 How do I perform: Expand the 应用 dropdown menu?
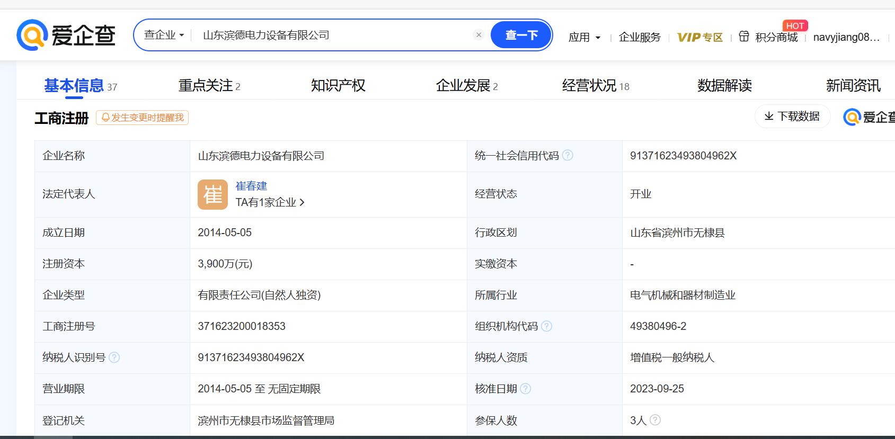[584, 37]
